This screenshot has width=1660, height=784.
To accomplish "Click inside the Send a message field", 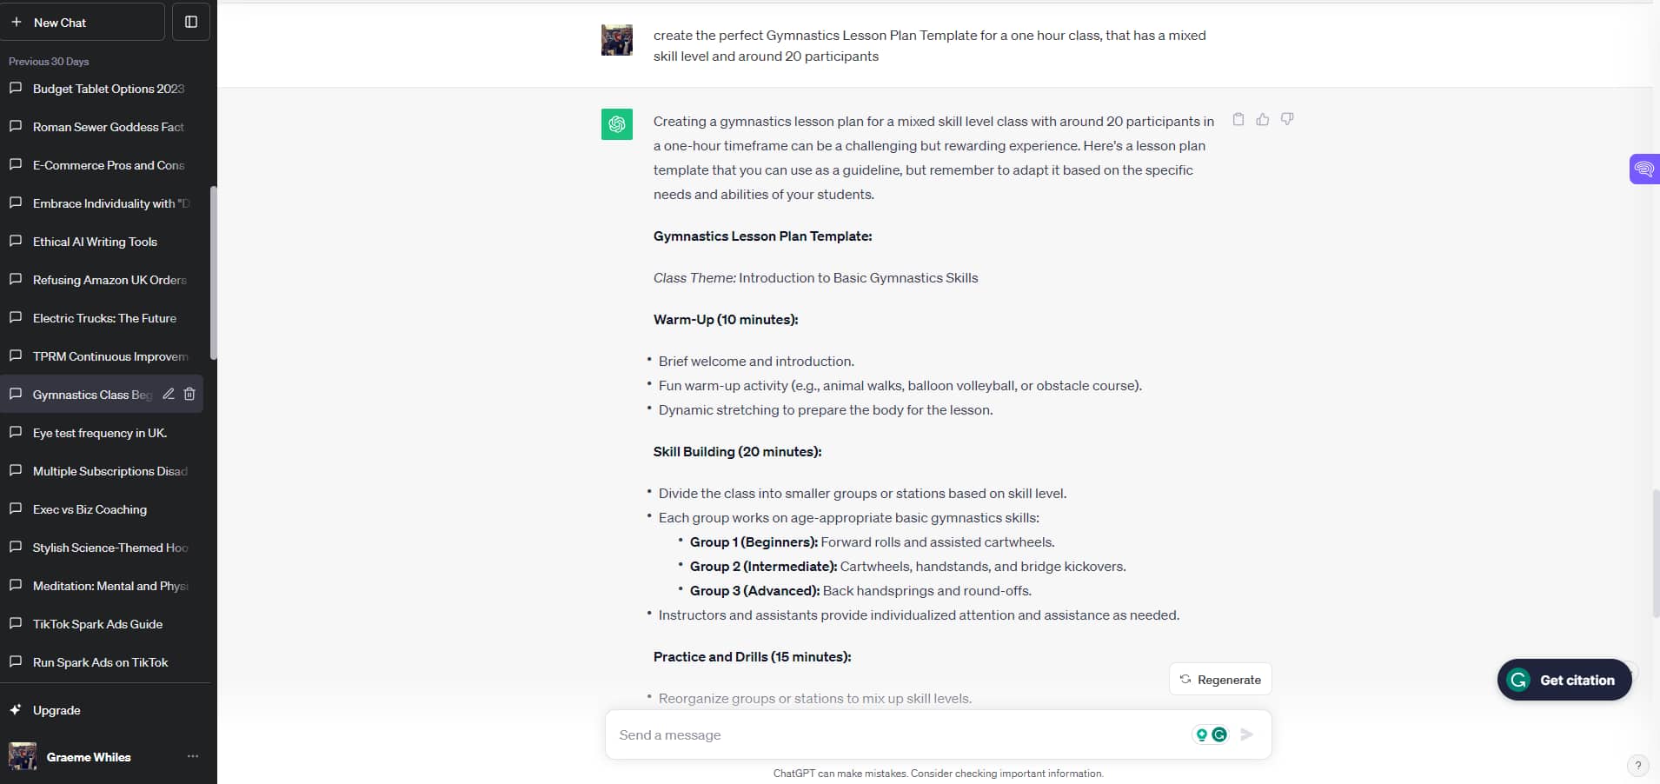I will point(869,734).
